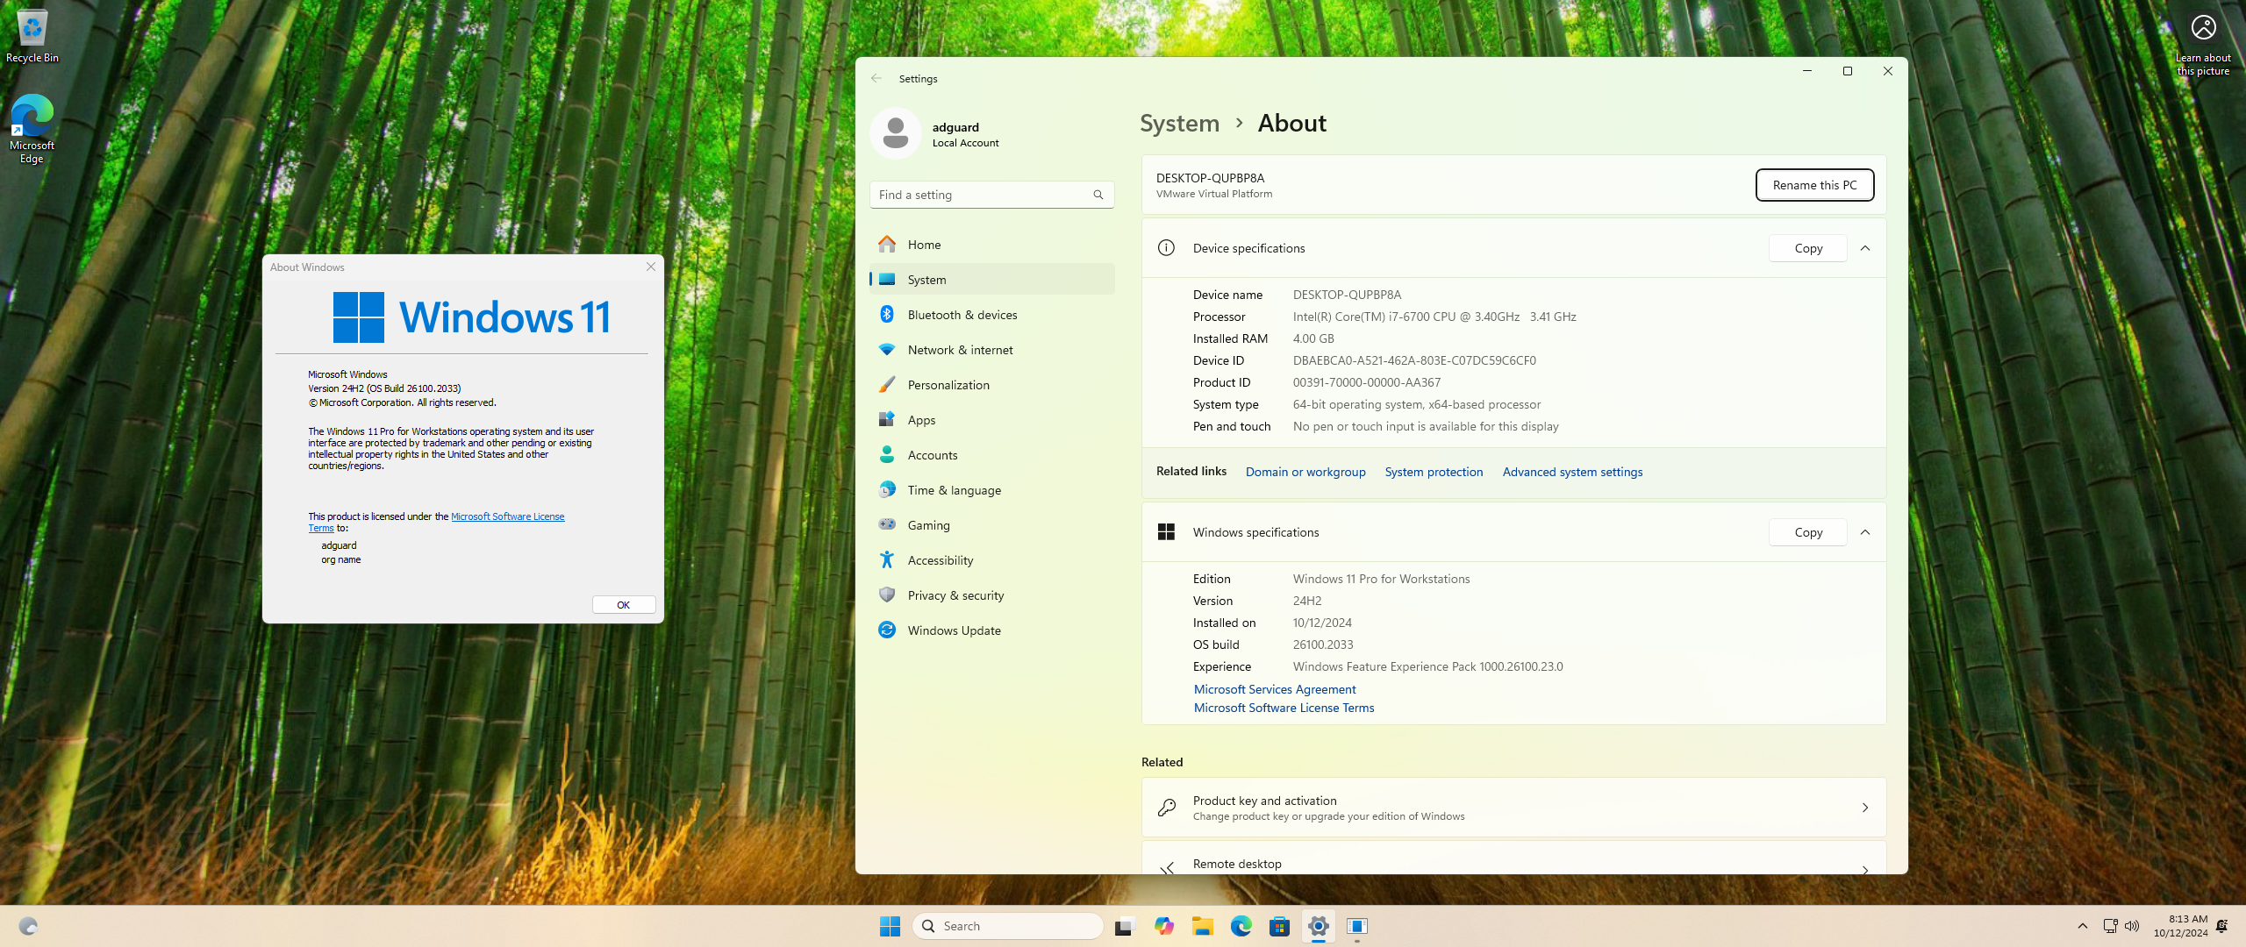The image size is (2246, 947).
Task: Go to Home in the Settings sidebar
Action: coord(992,244)
